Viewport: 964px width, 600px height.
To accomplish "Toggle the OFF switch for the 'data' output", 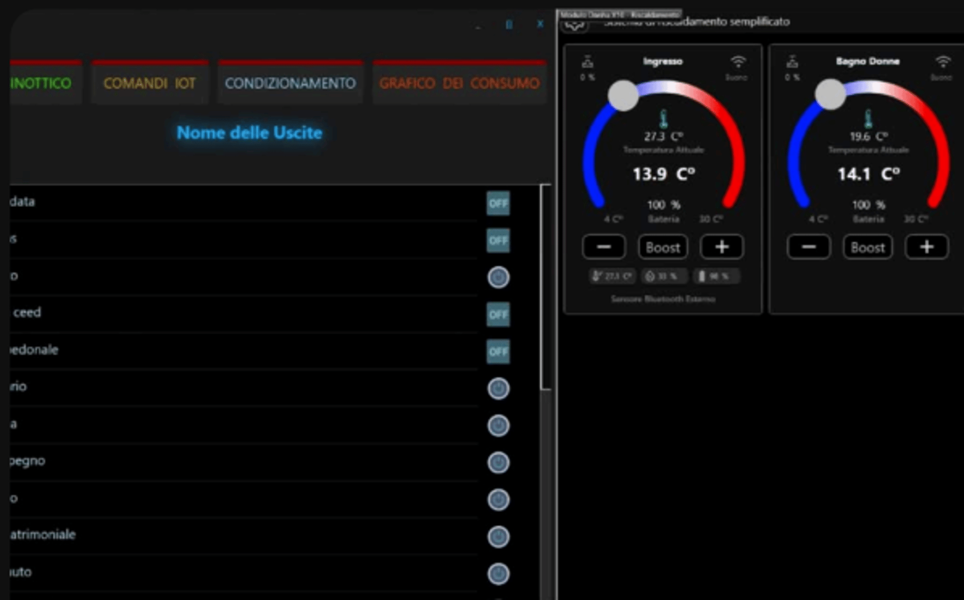I will 498,203.
